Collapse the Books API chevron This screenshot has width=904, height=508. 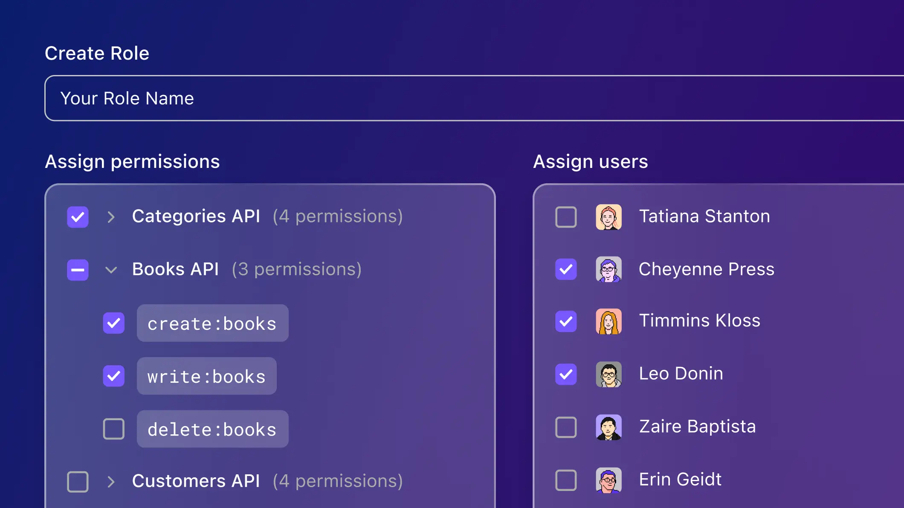[111, 270]
